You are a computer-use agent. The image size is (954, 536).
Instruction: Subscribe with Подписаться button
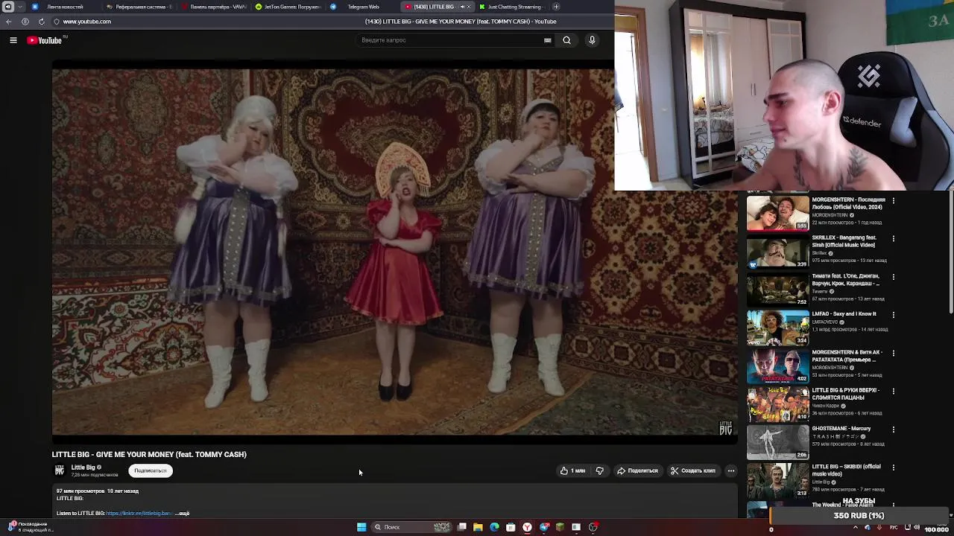click(150, 470)
